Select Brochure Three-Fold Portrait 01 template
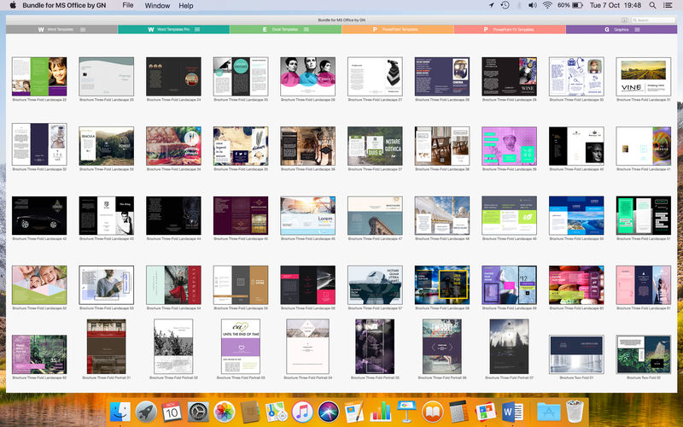This screenshot has height=427, width=683. [x=106, y=347]
